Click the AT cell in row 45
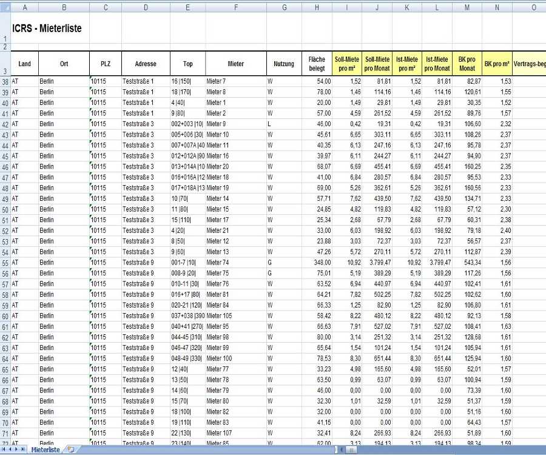Image resolution: width=546 pixels, height=455 pixels. click(24, 156)
